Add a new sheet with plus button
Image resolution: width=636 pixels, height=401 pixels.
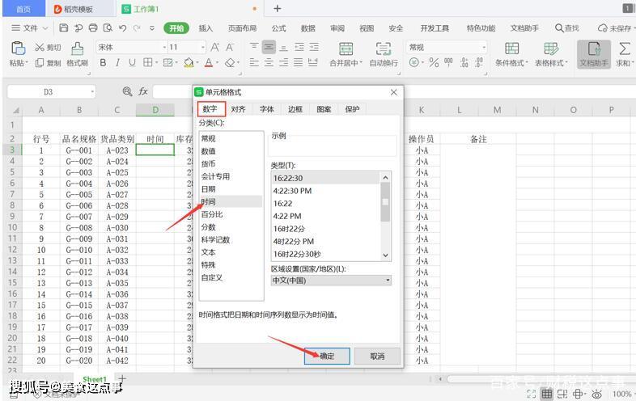coord(122,378)
